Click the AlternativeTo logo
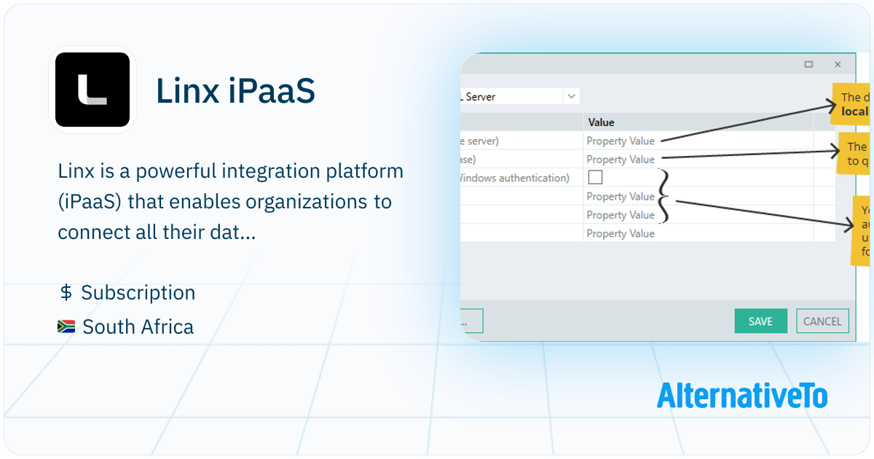874x459 pixels. pyautogui.click(x=742, y=395)
